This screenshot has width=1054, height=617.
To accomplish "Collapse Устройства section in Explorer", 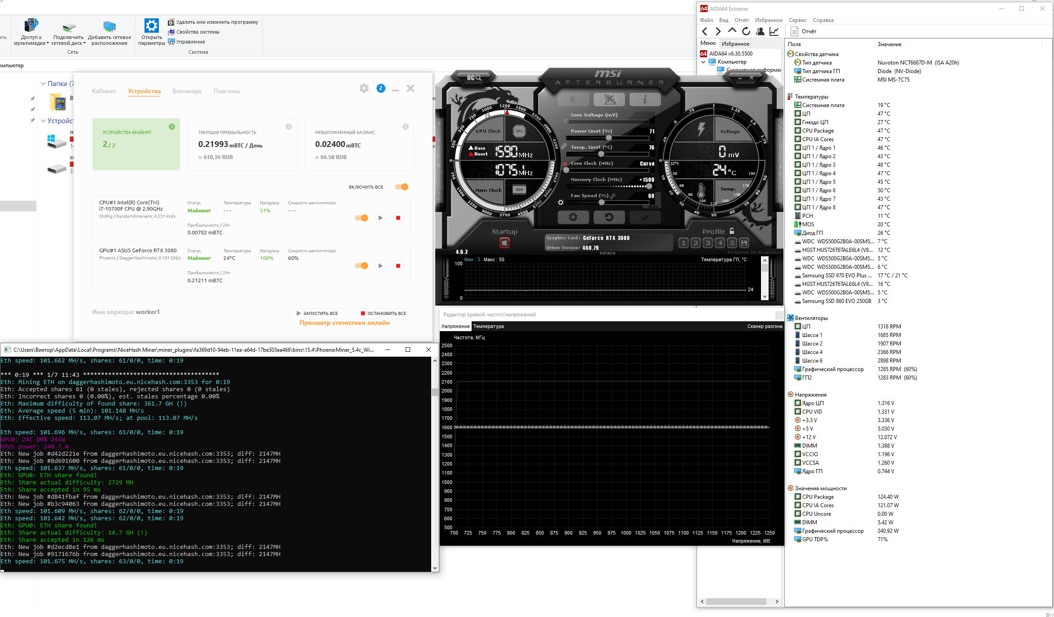I will coord(43,121).
